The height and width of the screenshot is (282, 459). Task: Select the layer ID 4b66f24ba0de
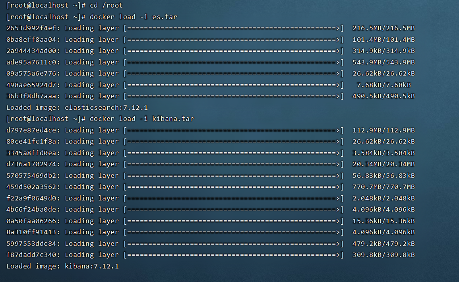coord(31,209)
